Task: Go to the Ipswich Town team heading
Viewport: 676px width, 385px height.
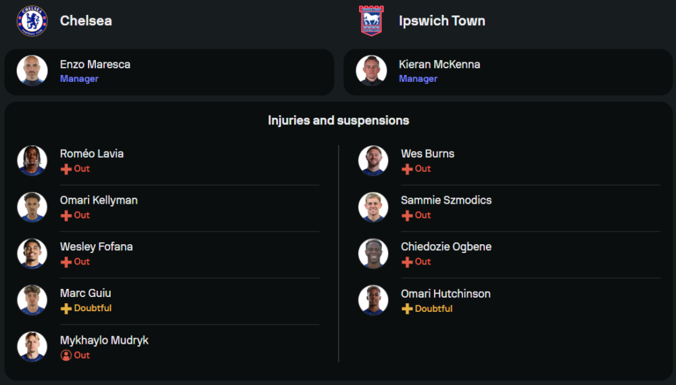Action: (x=441, y=20)
